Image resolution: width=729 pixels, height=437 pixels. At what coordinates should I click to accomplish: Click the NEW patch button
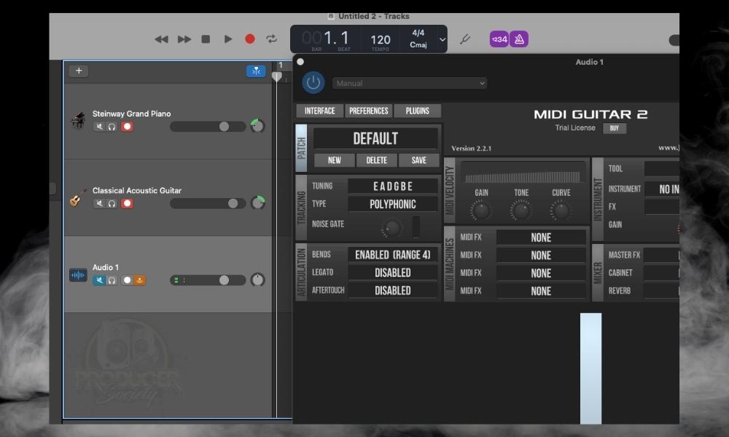tap(335, 160)
